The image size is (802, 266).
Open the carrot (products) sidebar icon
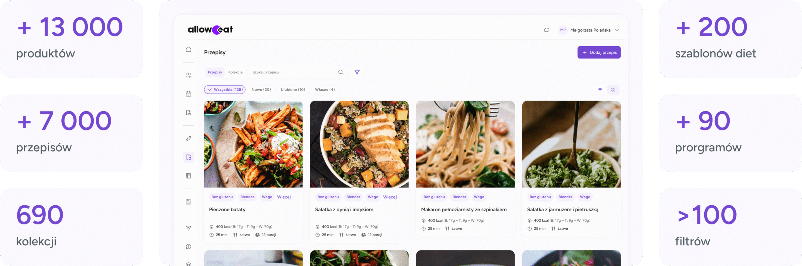[x=188, y=138]
